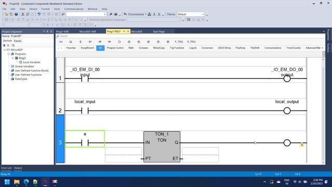Click the F_TRIG instruction button
This screenshot has height=187, width=332.
(179, 42)
